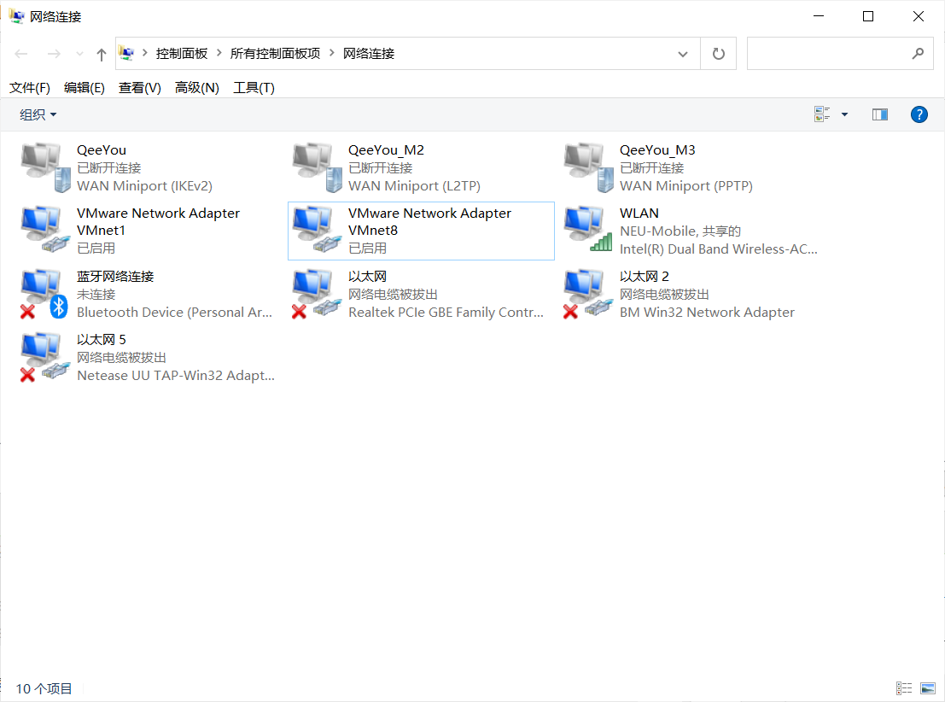Expand the address bar history dropdown
This screenshot has width=945, height=702.
coord(682,54)
